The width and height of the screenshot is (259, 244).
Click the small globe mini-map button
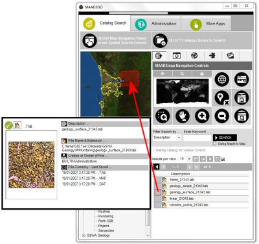202,74
